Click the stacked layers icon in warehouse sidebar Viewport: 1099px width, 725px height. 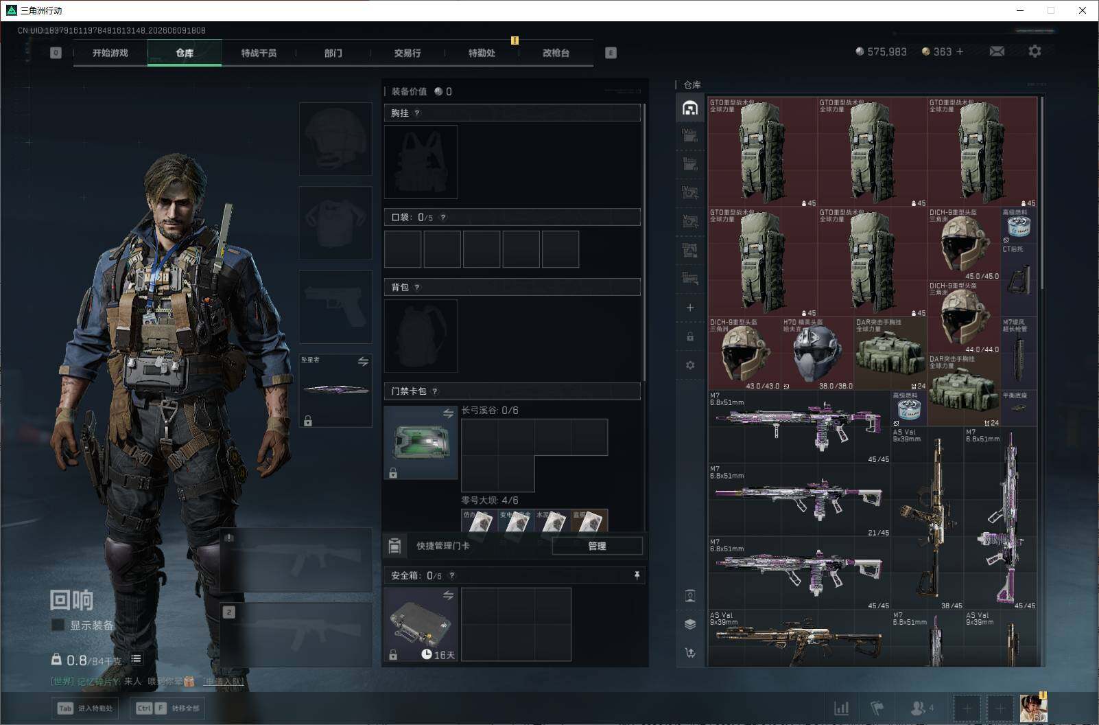(x=690, y=624)
